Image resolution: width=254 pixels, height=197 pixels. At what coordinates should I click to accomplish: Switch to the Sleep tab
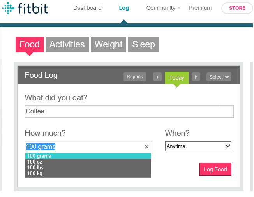tap(143, 44)
